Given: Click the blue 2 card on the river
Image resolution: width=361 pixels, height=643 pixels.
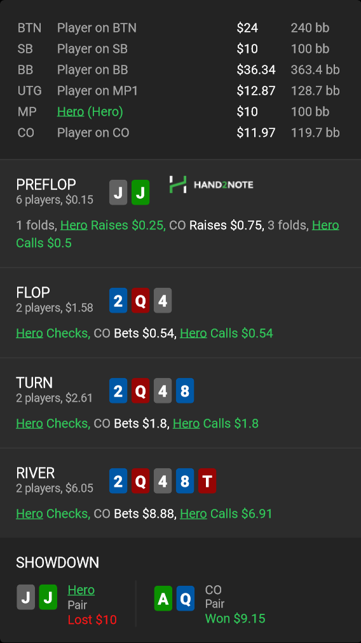Looking at the screenshot, I should [x=118, y=481].
